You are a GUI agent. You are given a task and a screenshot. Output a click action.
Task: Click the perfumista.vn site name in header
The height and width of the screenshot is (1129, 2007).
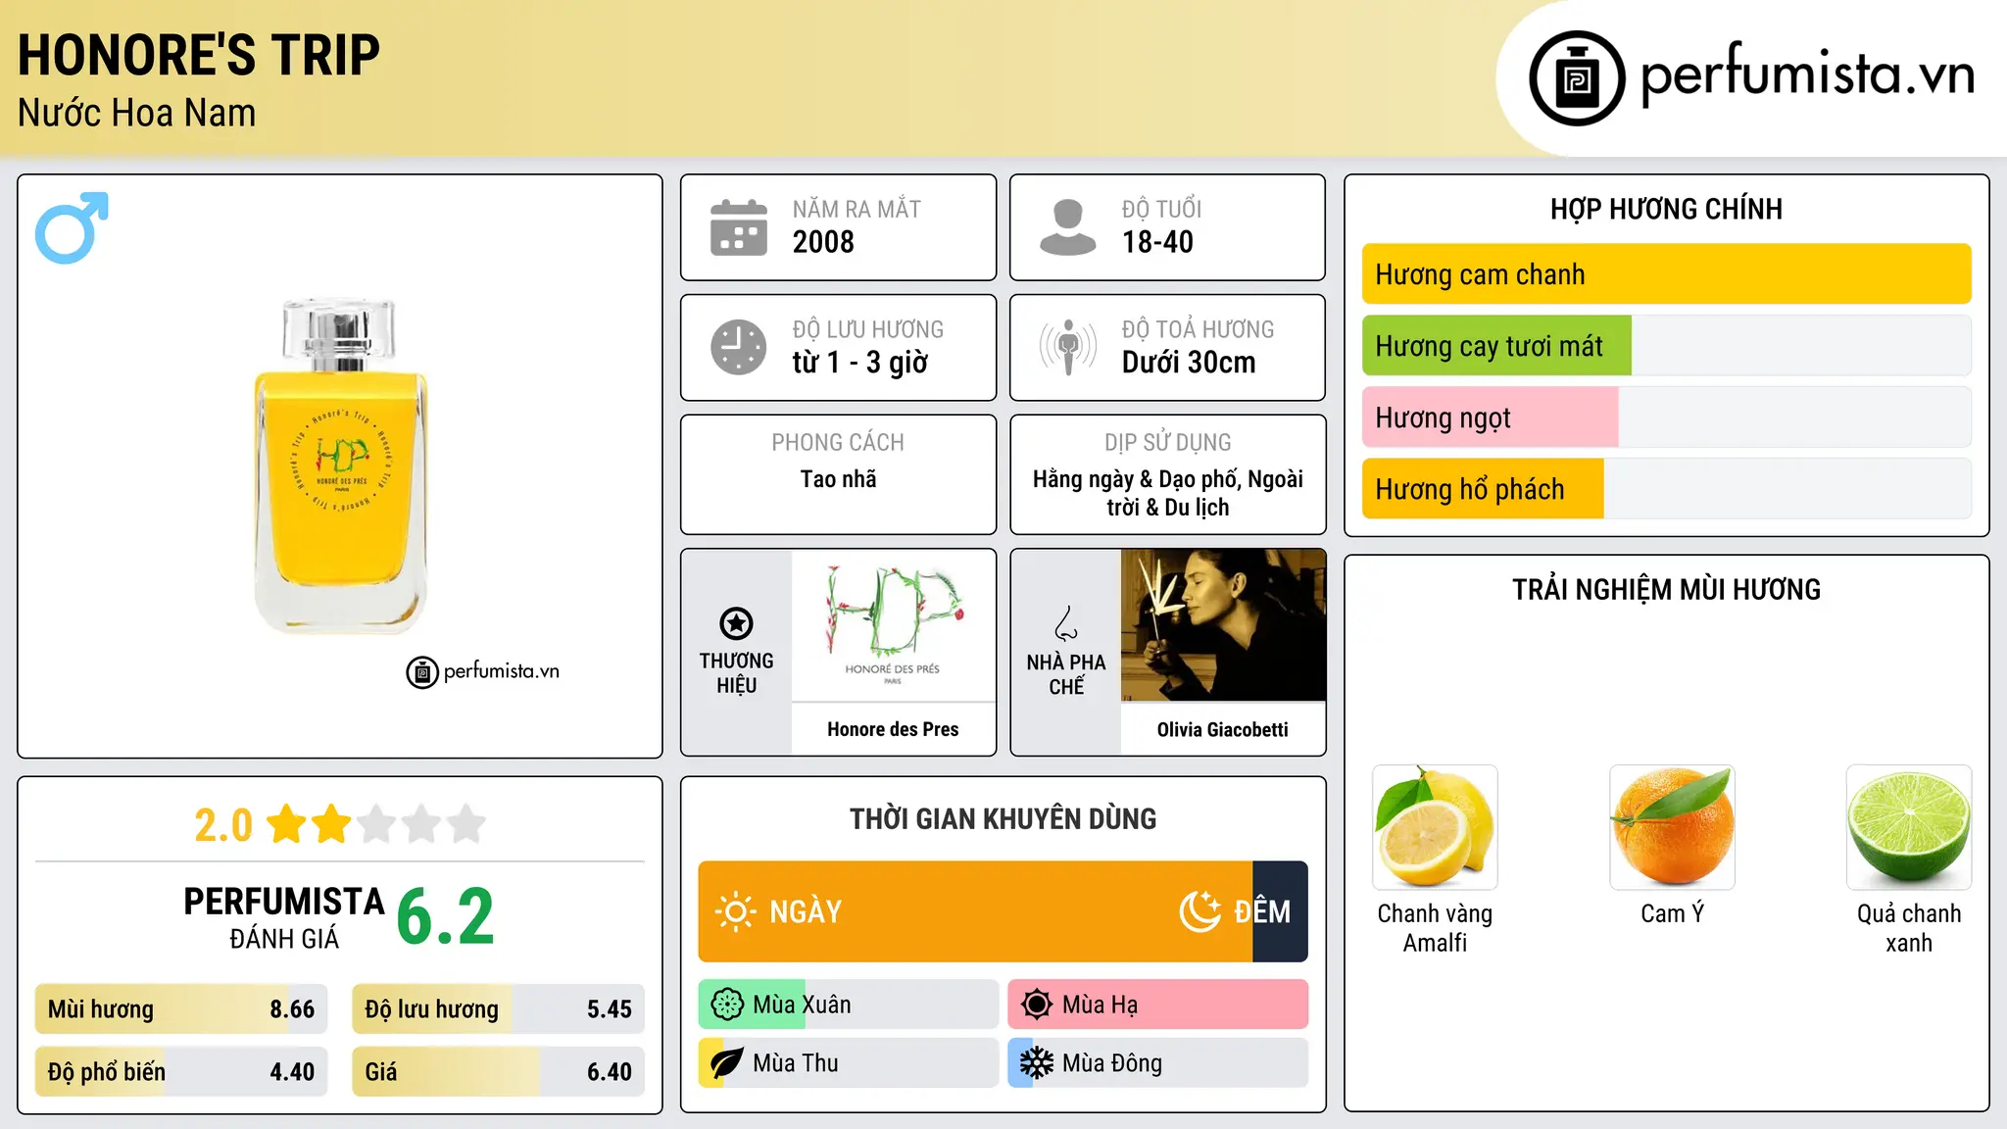[x=1808, y=74]
